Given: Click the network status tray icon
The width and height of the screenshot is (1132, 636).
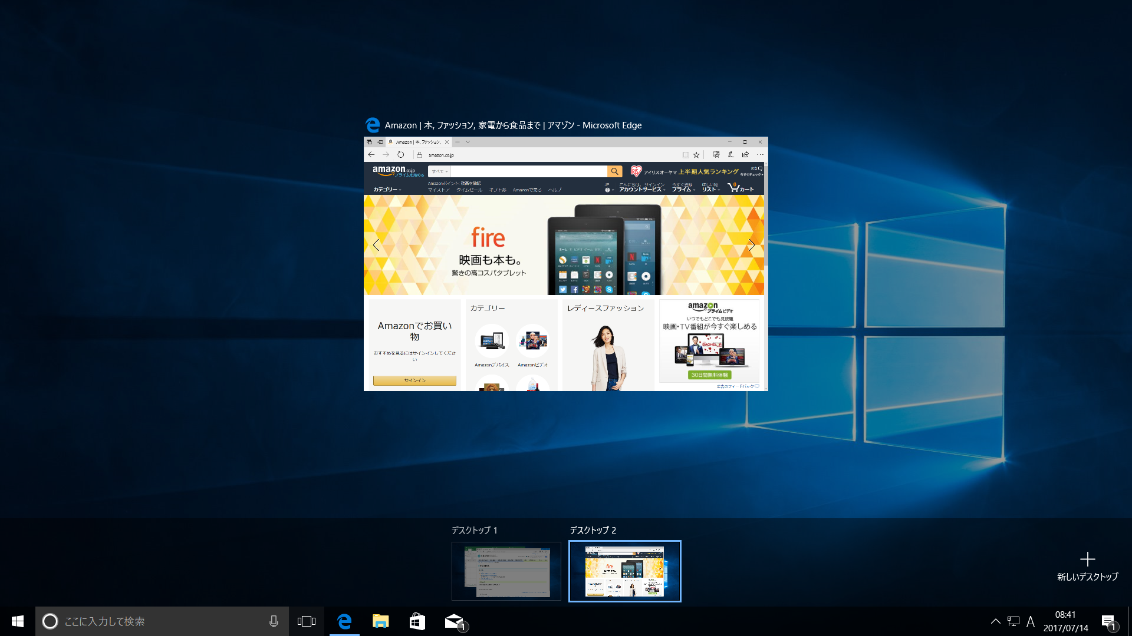Looking at the screenshot, I should (x=1013, y=621).
